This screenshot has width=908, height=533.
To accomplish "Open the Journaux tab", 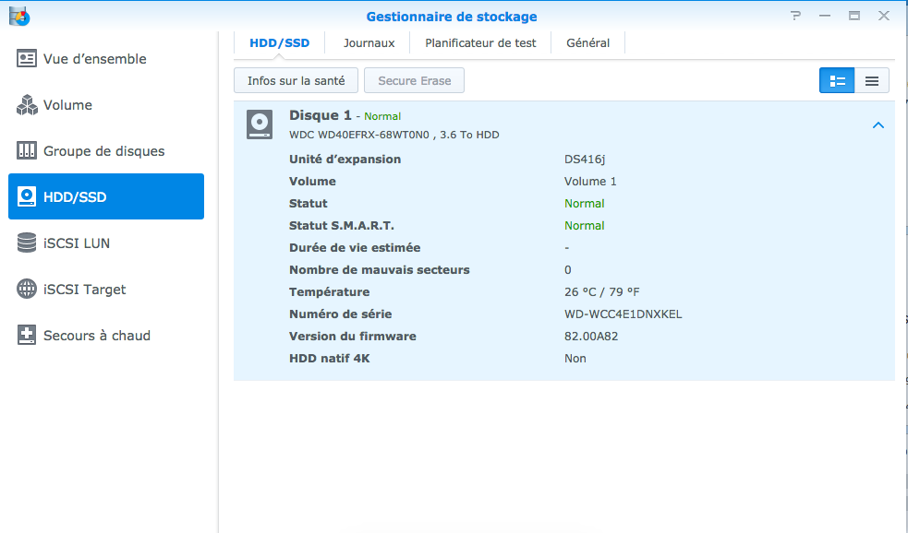I will point(369,42).
